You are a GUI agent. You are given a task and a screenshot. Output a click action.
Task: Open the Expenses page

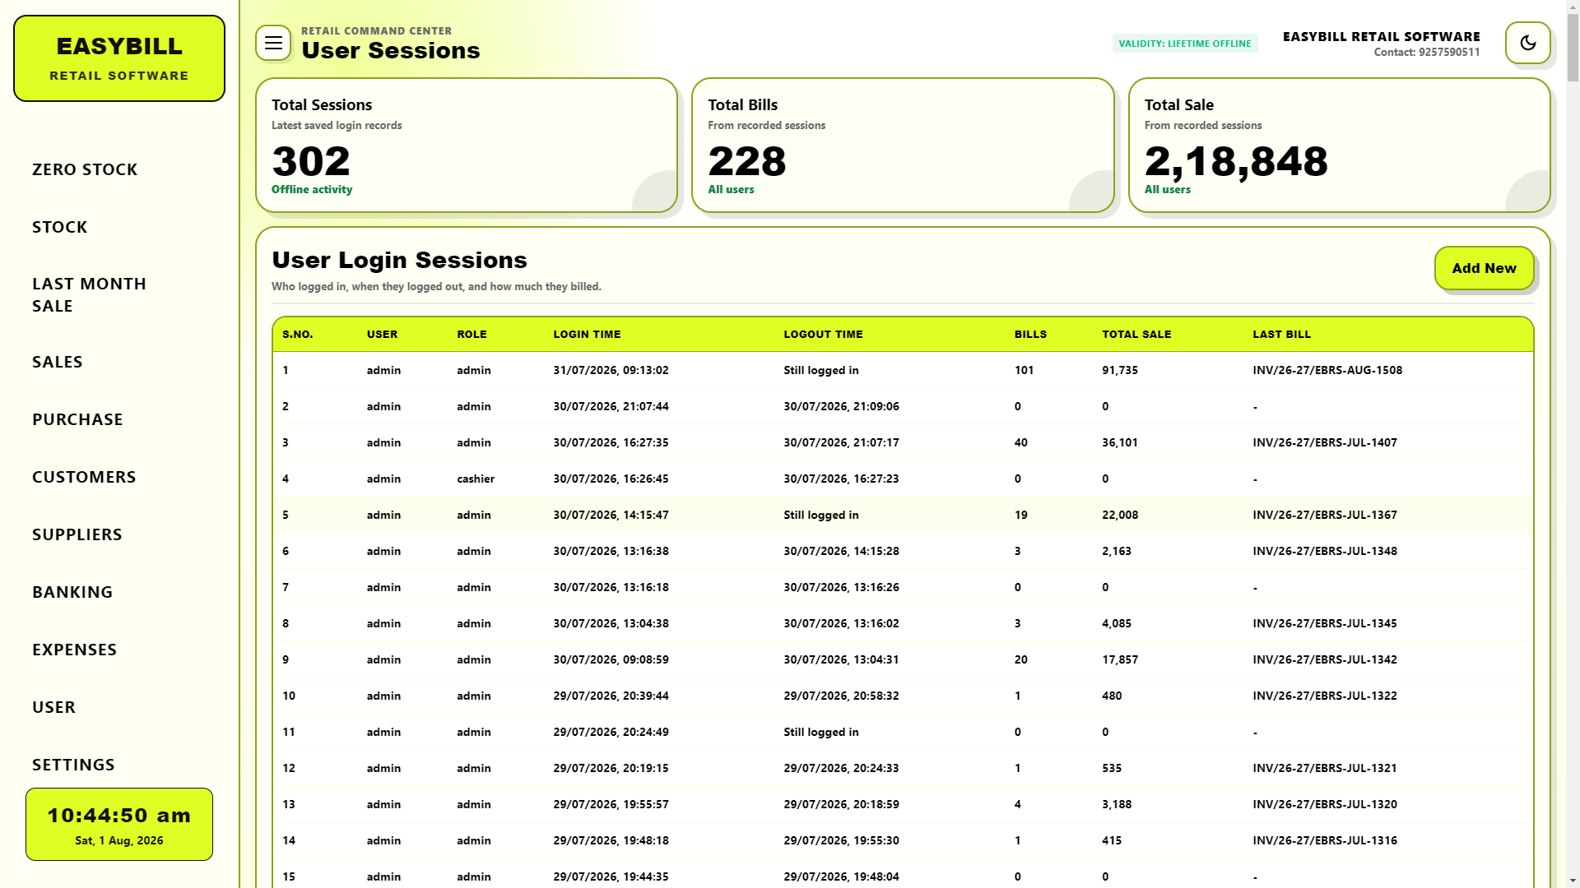[75, 650]
